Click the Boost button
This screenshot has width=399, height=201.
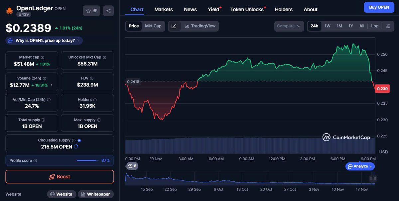click(x=60, y=176)
